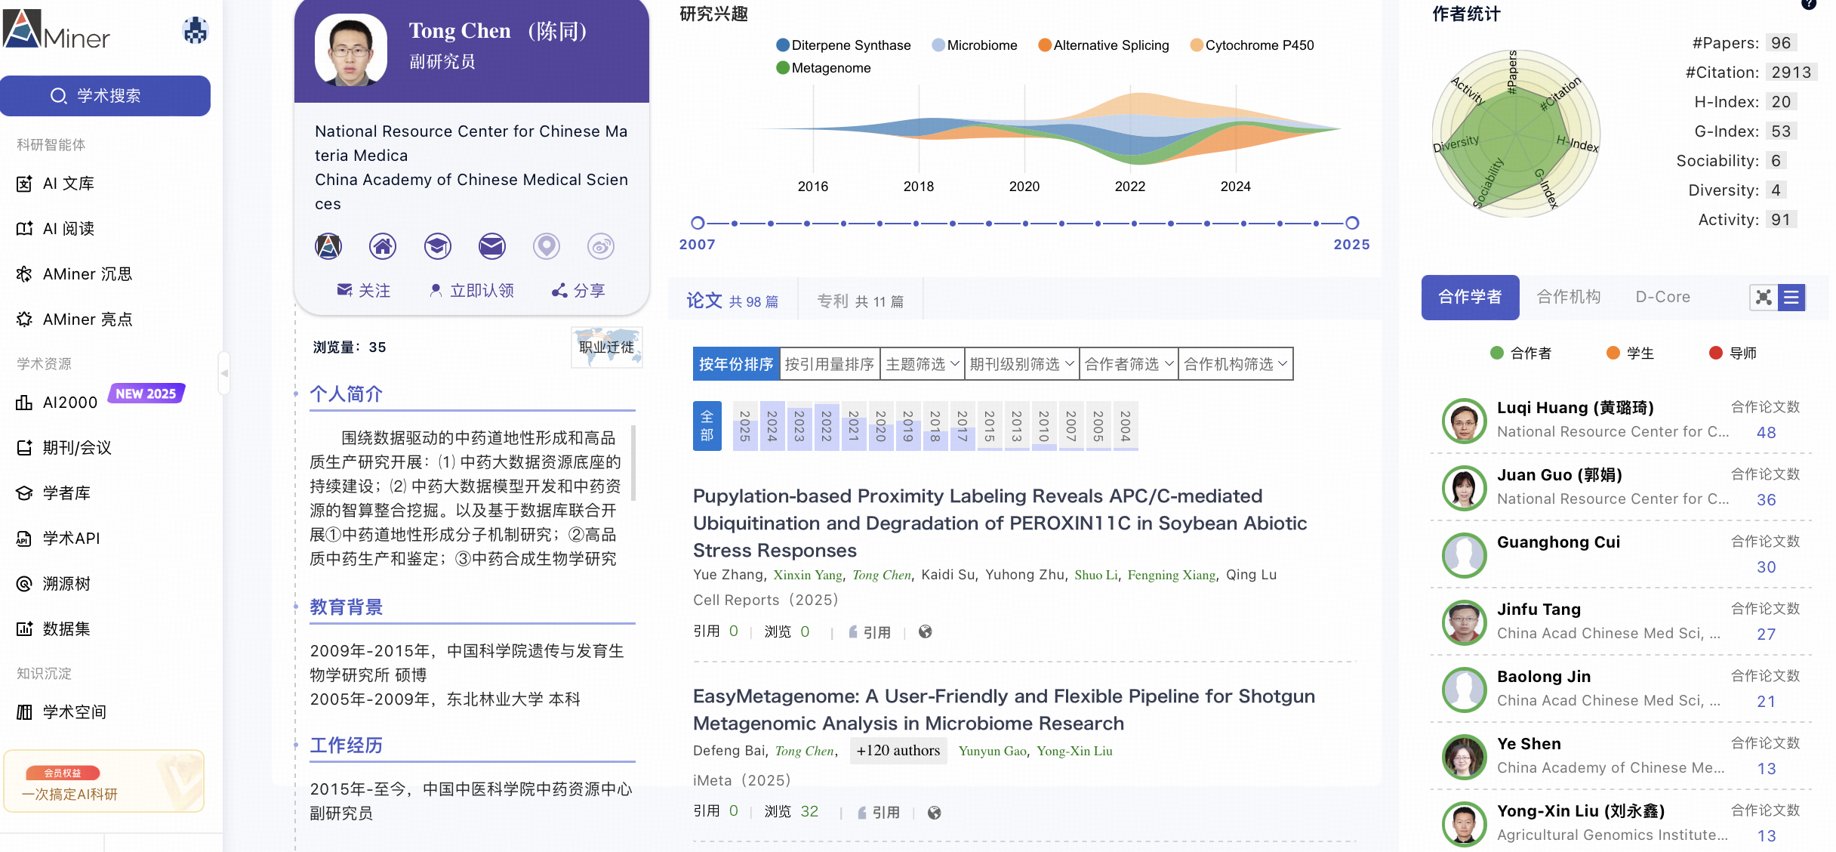Select the 合作机构 tab
This screenshot has height=852, width=1836.
point(1569,297)
